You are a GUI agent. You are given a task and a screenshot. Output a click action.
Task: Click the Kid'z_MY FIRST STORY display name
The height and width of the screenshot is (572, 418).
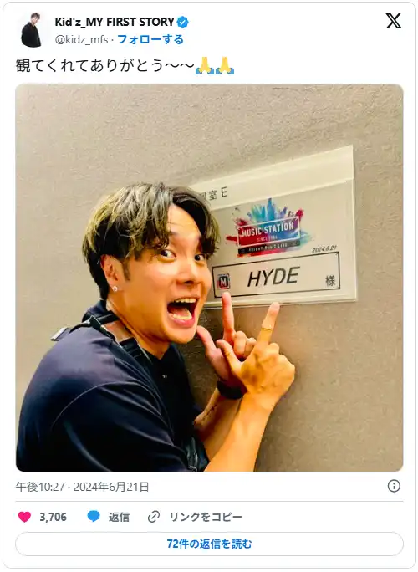115,22
